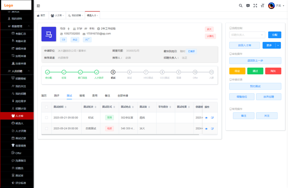The height and width of the screenshot is (188, 288).
Task: Tick checkbox for 2025-09-24 interview row
Action: tap(46, 128)
